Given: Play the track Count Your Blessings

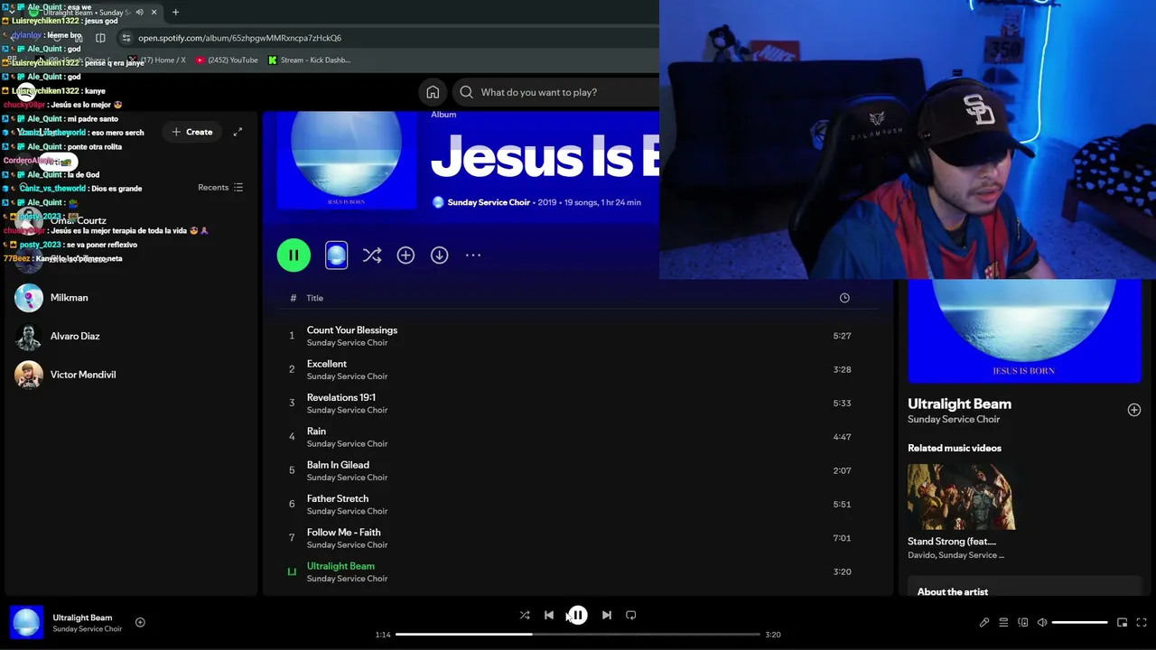Looking at the screenshot, I should click(578, 336).
